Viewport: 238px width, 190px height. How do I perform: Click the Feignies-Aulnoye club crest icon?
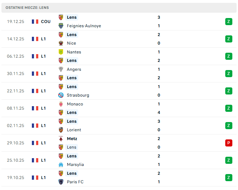[x=61, y=26]
